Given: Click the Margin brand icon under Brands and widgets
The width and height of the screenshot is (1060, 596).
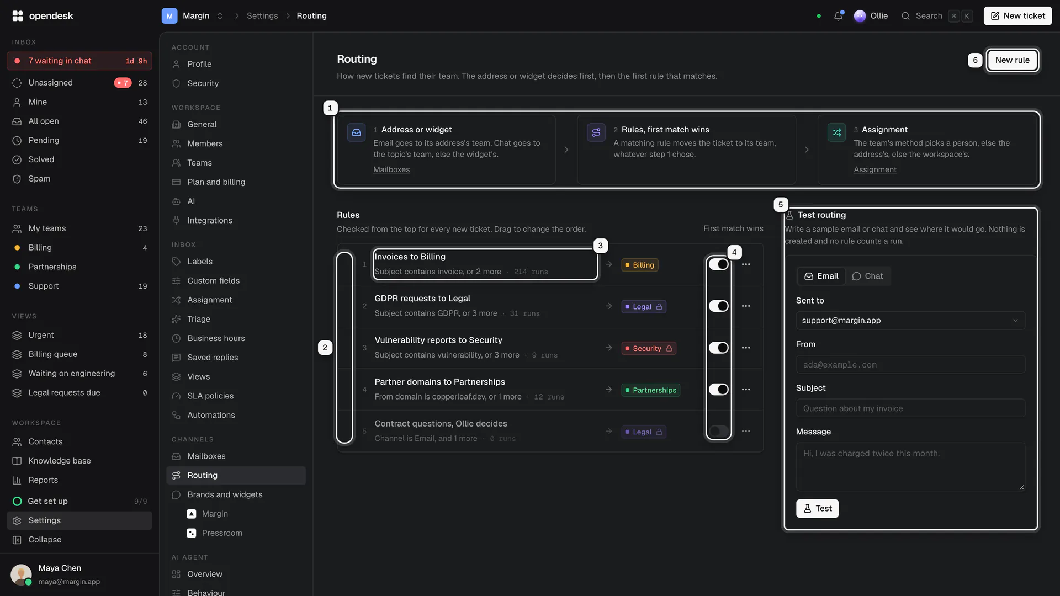Looking at the screenshot, I should tap(192, 514).
